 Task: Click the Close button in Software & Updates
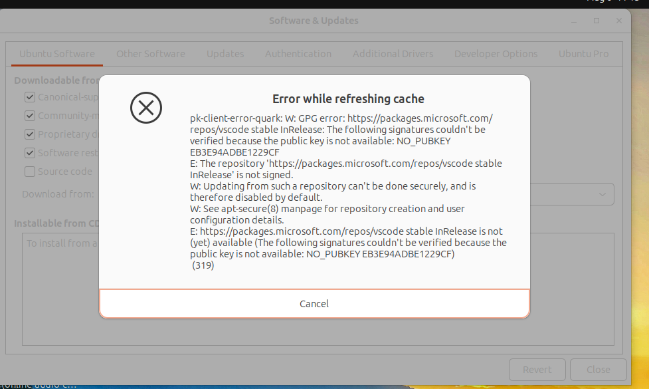[x=598, y=370]
